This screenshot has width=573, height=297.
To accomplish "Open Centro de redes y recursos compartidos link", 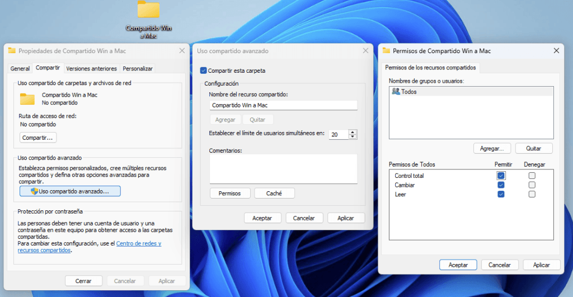I will [138, 244].
